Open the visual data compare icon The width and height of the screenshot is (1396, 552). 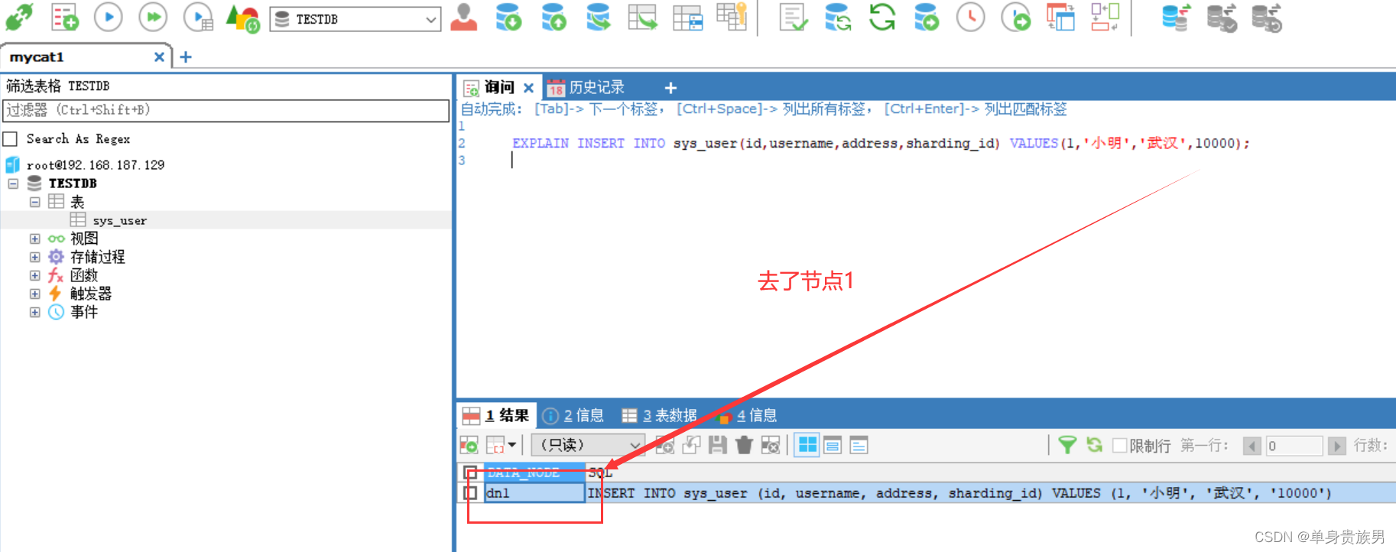[x=1060, y=17]
